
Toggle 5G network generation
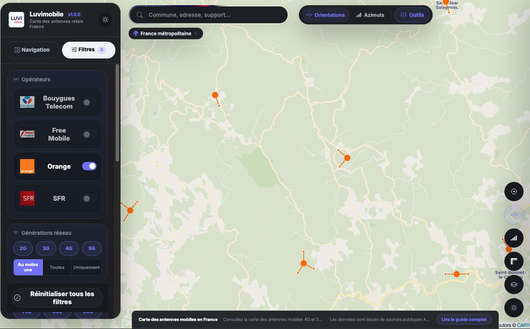(92, 248)
